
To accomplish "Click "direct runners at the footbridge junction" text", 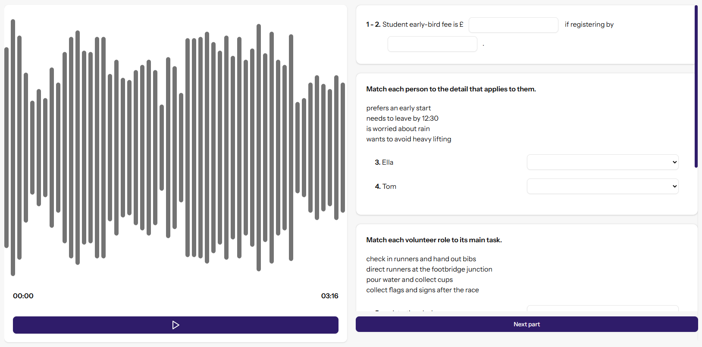I will pyautogui.click(x=429, y=269).
